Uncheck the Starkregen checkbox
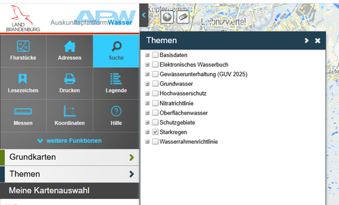The width and height of the screenshot is (339, 205). [x=155, y=132]
